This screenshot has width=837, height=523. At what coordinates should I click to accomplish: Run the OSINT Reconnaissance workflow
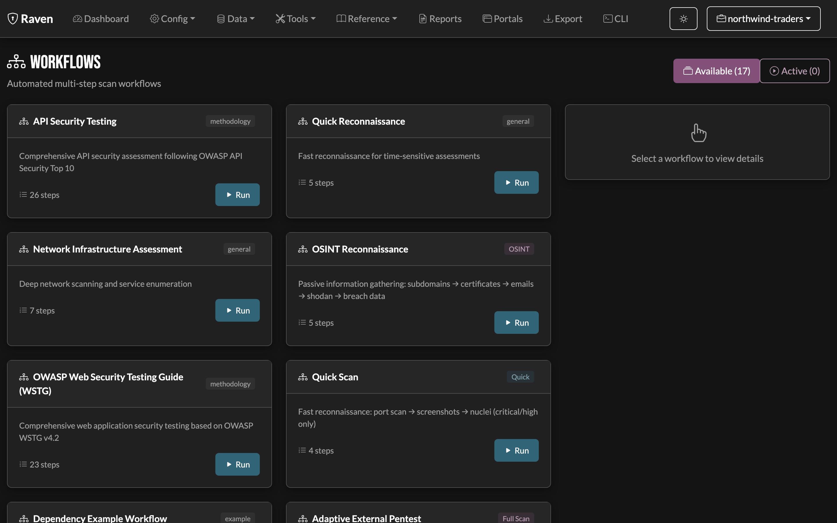pyautogui.click(x=516, y=323)
